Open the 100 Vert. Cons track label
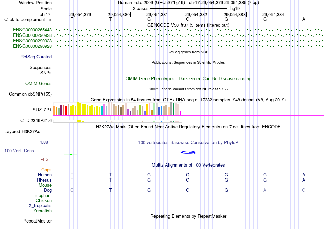Image resolution: width=324 pixels, height=229 pixels. (x=19, y=151)
